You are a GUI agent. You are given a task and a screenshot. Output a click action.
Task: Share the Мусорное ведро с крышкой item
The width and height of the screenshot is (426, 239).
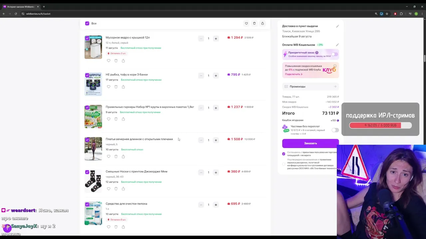click(123, 61)
